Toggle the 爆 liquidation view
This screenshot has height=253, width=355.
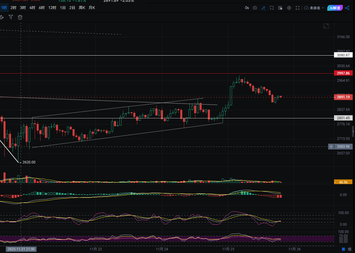(349, 249)
